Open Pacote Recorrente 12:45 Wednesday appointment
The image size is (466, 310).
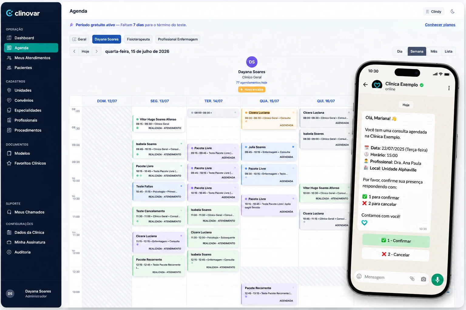point(269,294)
